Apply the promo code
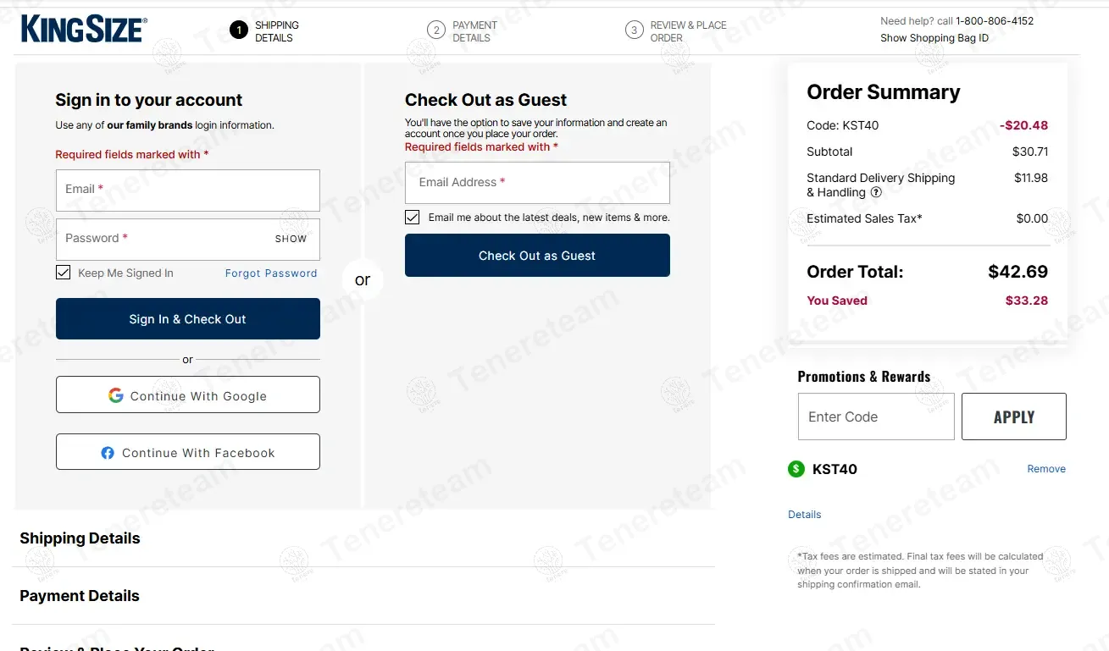 (1013, 417)
